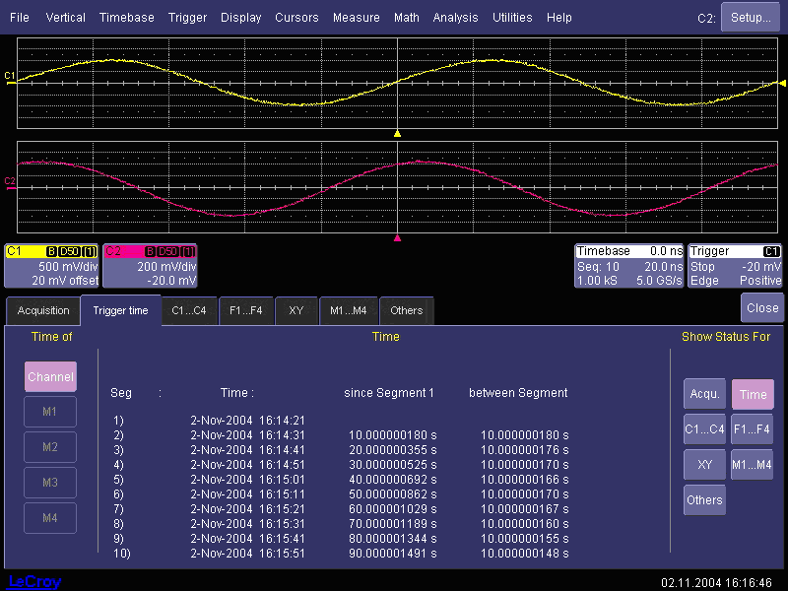Select M3 as time source
This screenshot has width=788, height=591.
click(x=50, y=482)
